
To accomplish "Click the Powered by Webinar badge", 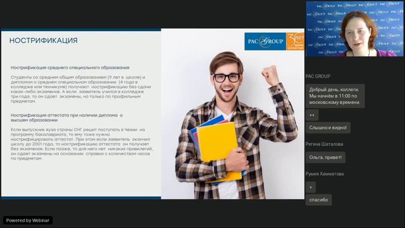I will (x=28, y=220).
